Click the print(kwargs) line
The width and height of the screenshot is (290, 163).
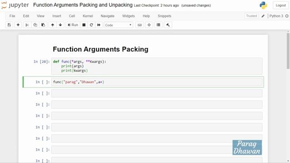[74, 71]
